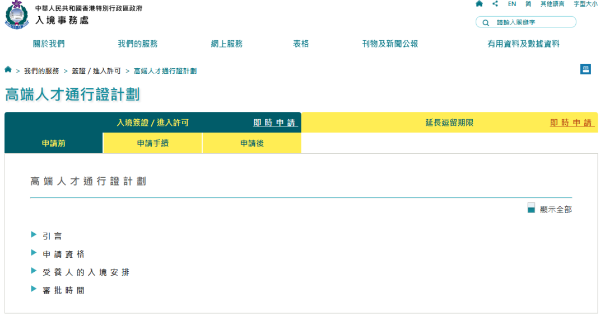
Task: Expand the 引言 section
Action: (x=52, y=236)
